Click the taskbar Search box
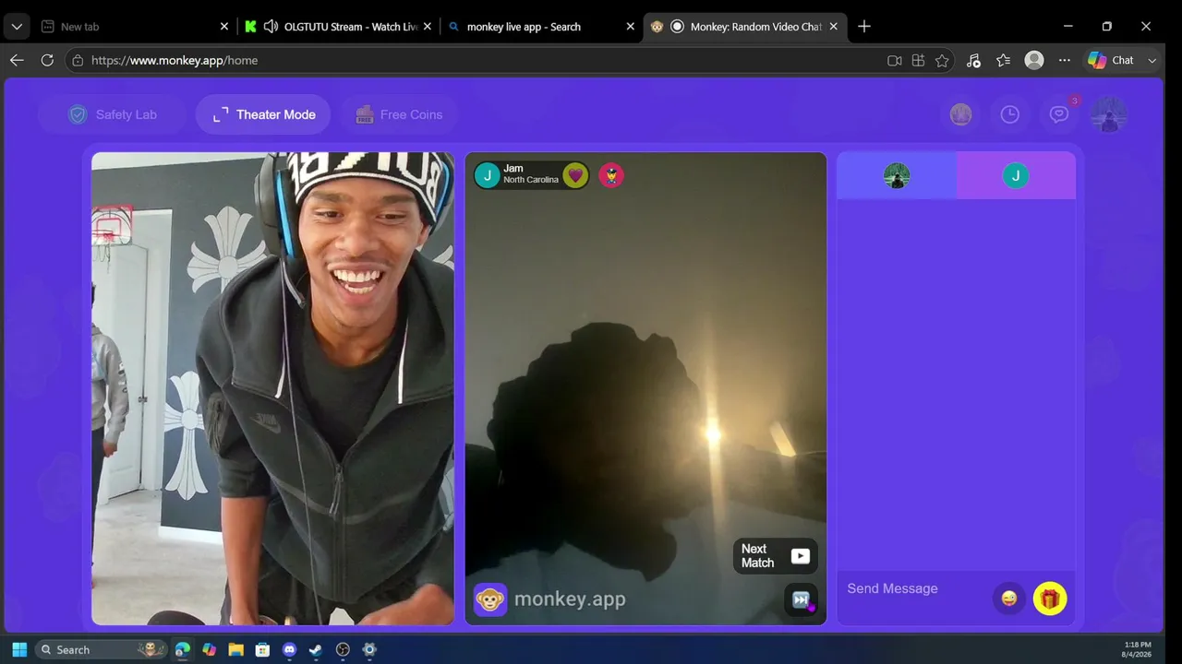Image resolution: width=1182 pixels, height=664 pixels. point(102,649)
